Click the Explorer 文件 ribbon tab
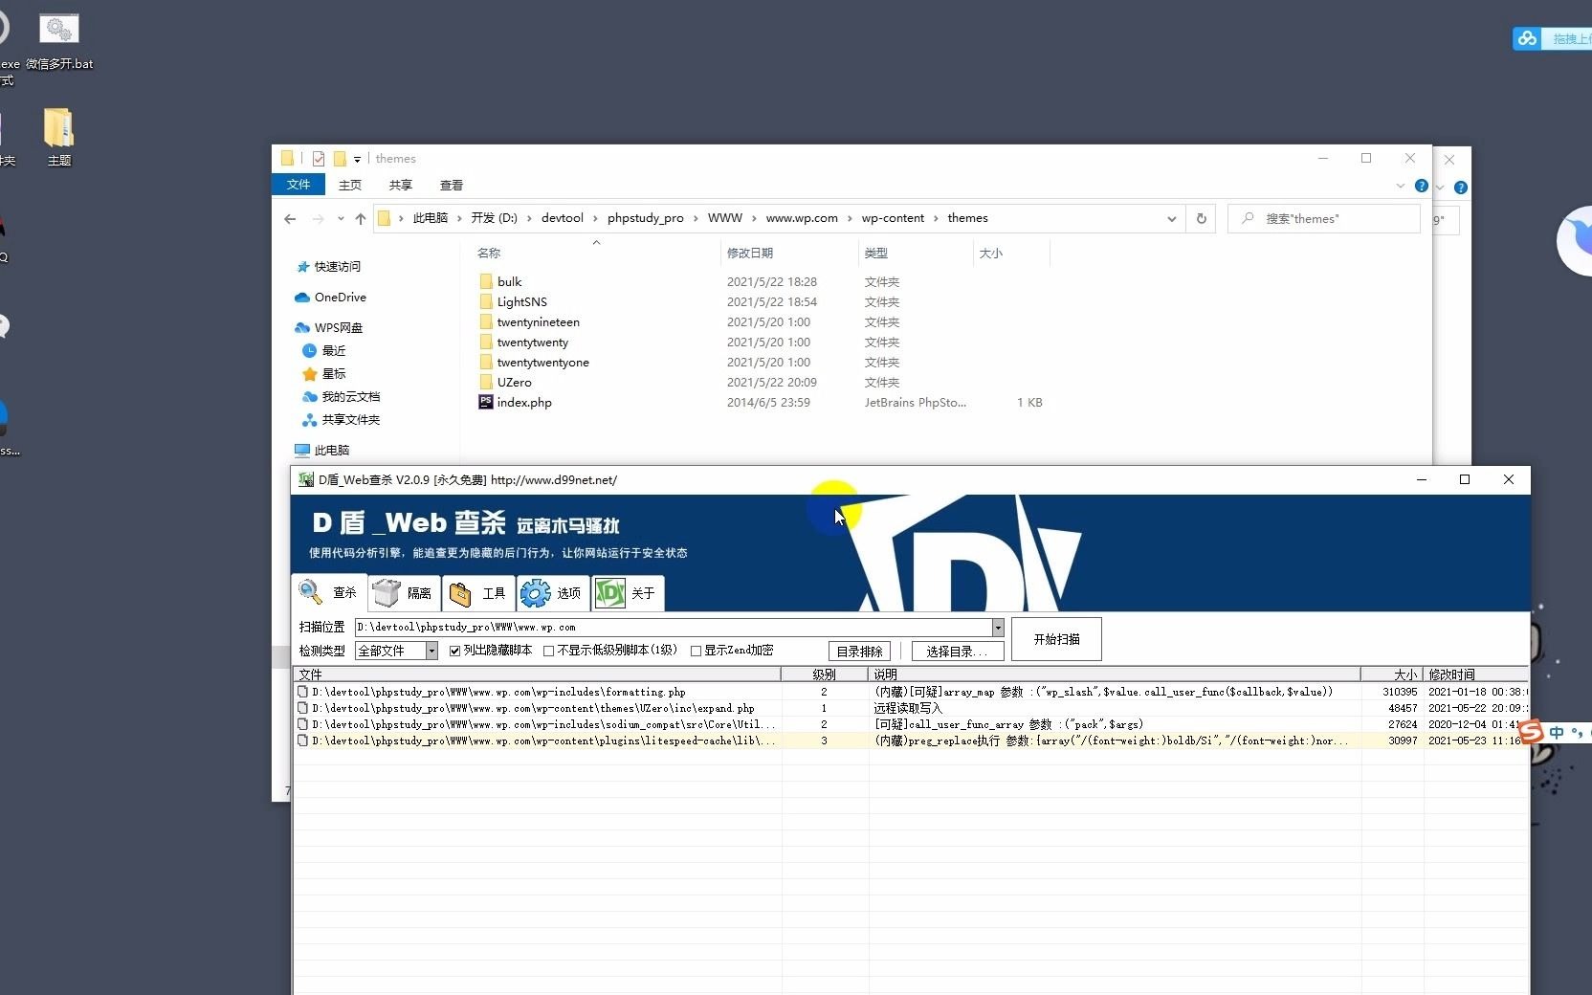This screenshot has width=1592, height=995. (298, 185)
